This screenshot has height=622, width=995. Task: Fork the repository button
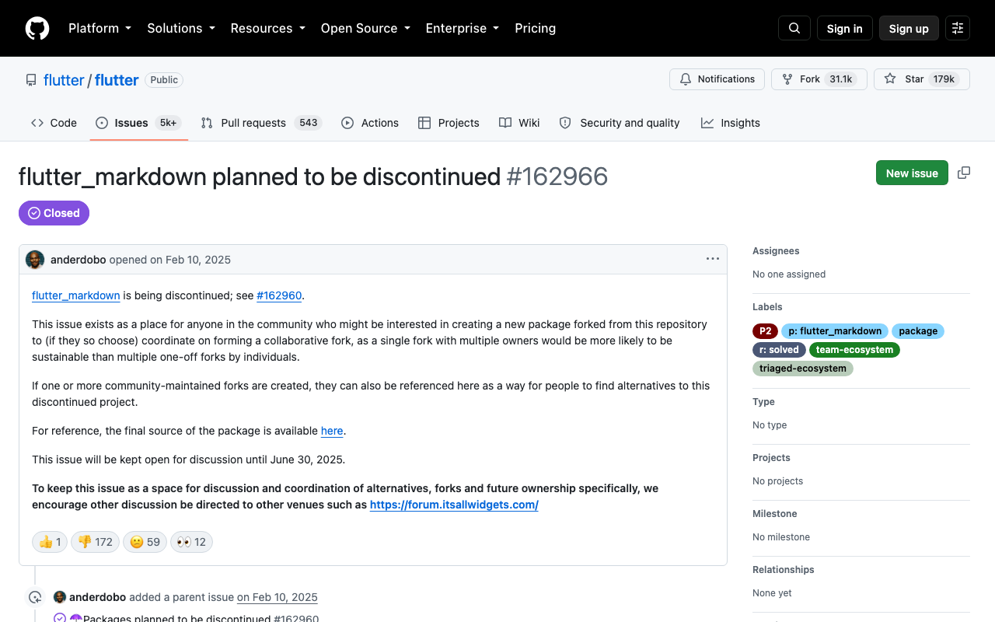[819, 79]
